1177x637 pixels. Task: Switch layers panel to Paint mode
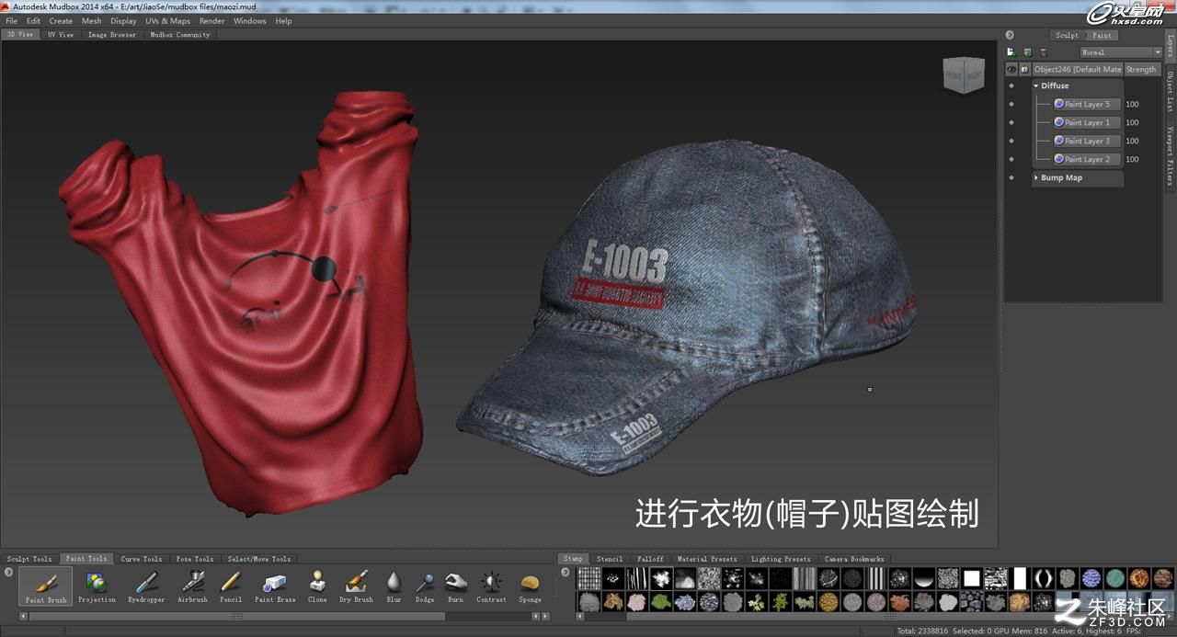pos(1102,35)
